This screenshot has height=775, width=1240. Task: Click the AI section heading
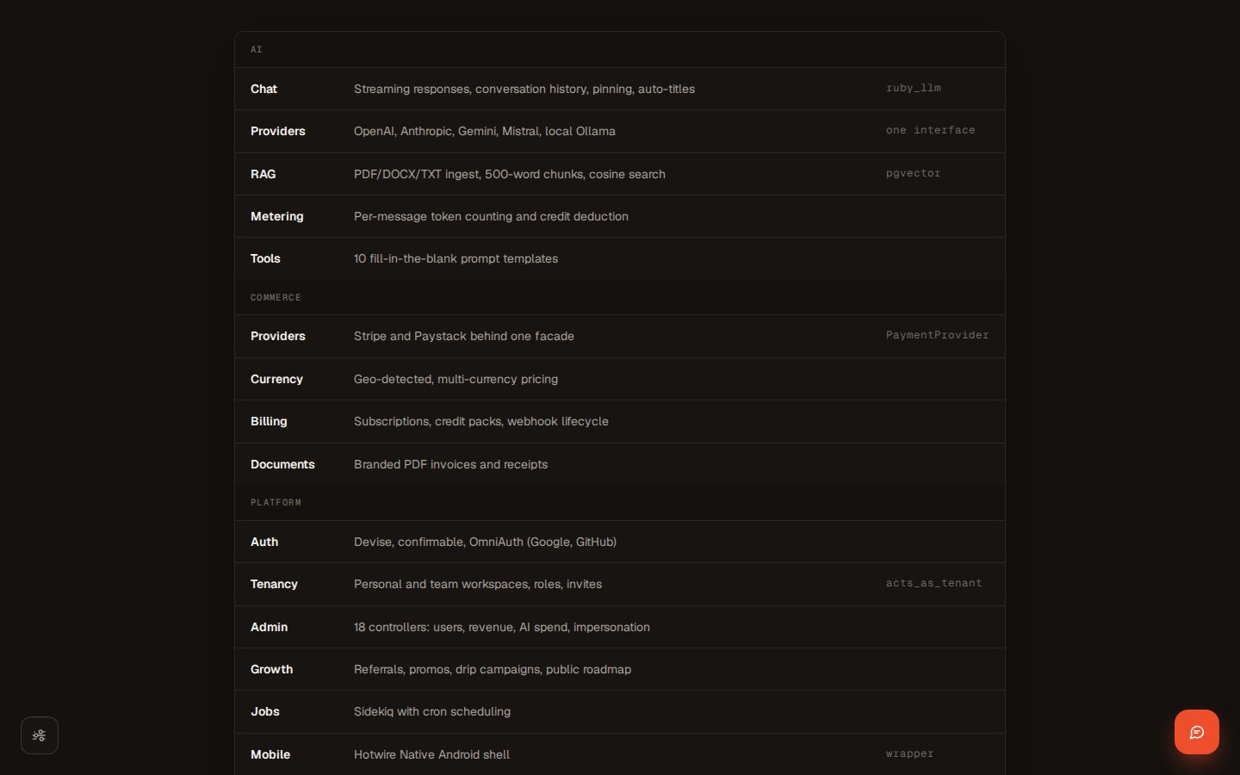pos(256,49)
